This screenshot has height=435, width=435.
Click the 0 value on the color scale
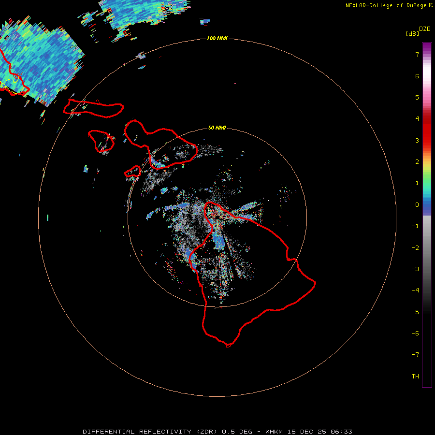[417, 205]
